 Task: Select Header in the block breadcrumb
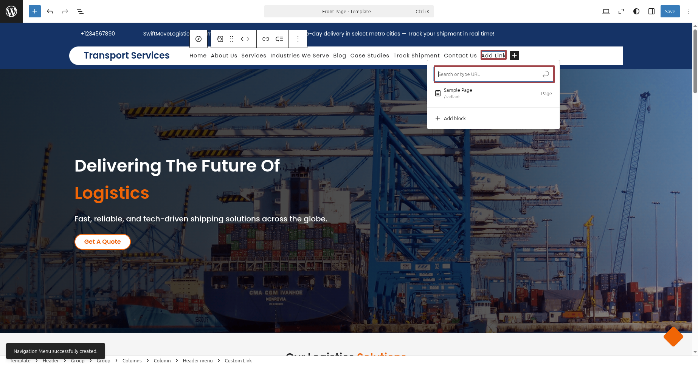click(x=51, y=360)
